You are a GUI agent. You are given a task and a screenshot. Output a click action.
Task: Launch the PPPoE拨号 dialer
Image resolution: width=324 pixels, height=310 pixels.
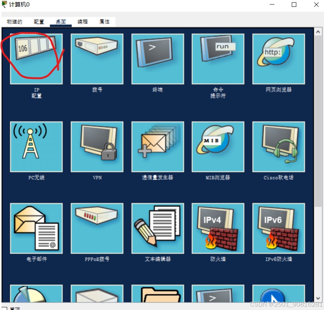point(97,228)
